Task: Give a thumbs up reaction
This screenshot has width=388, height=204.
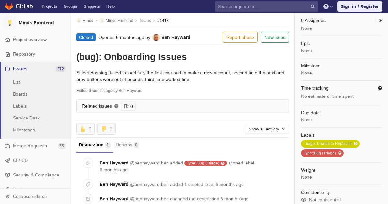Action: pyautogui.click(x=85, y=129)
